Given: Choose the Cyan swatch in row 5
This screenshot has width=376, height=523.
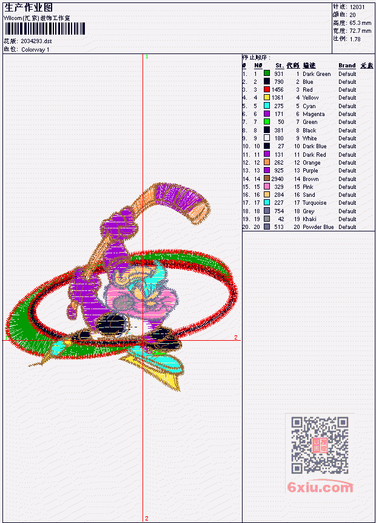Looking at the screenshot, I should coord(267,106).
